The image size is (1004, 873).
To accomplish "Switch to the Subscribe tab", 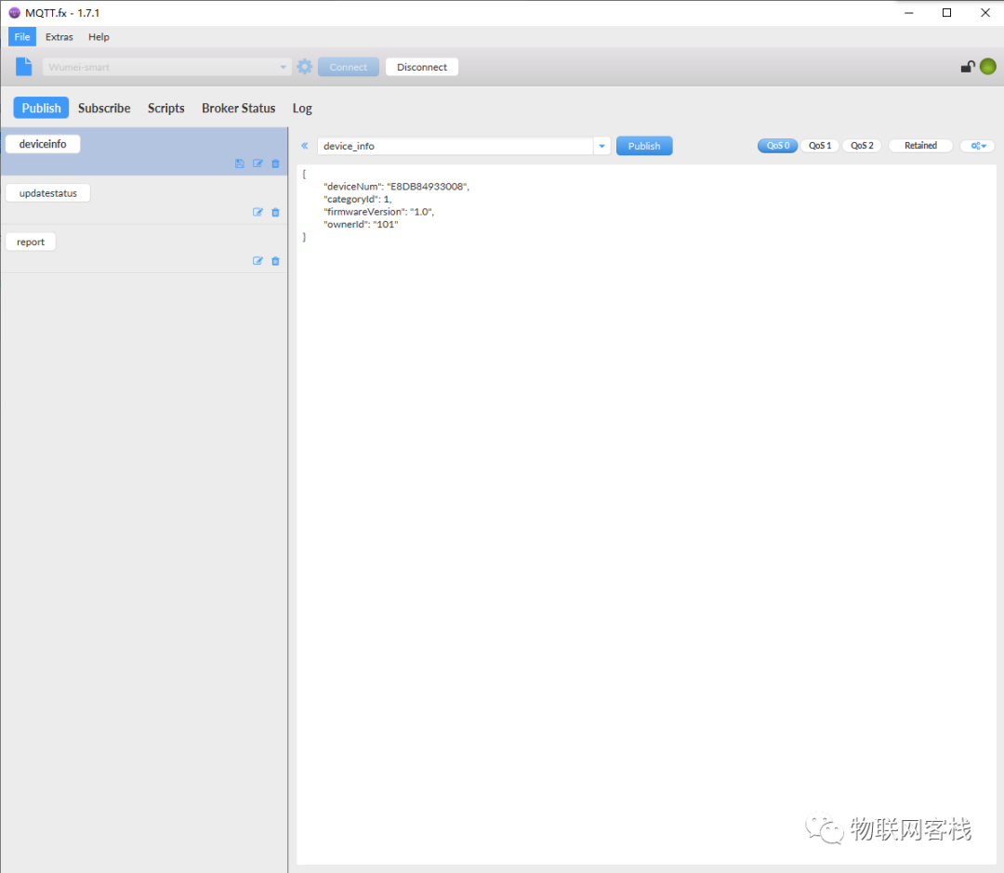I will click(104, 108).
